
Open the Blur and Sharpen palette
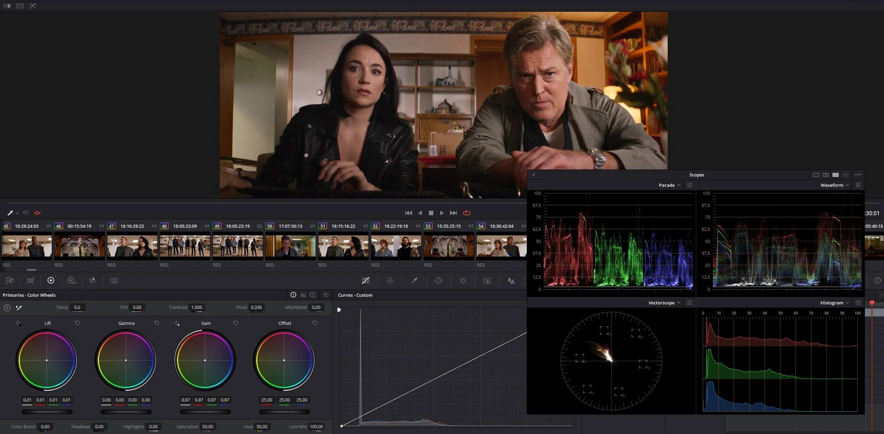(511, 280)
